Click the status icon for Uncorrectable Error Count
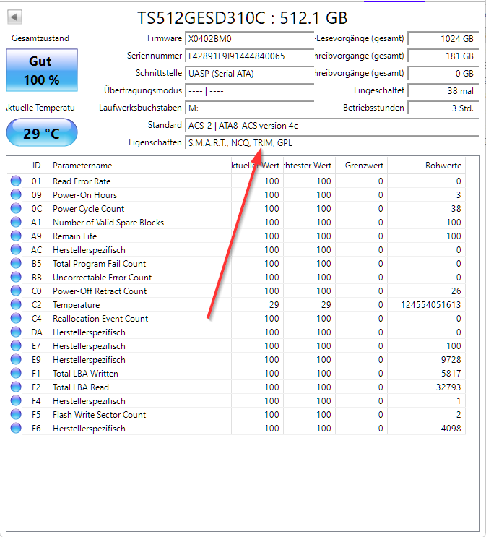The image size is (486, 537). pyautogui.click(x=16, y=277)
